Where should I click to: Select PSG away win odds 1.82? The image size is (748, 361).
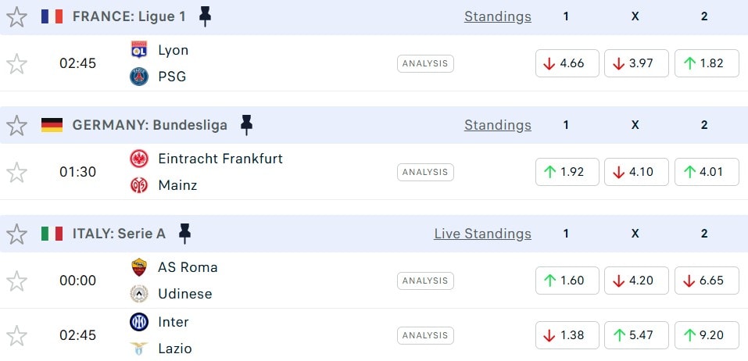coord(707,63)
